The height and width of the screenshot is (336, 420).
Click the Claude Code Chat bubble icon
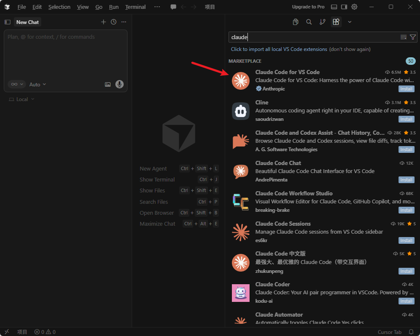pos(241,171)
